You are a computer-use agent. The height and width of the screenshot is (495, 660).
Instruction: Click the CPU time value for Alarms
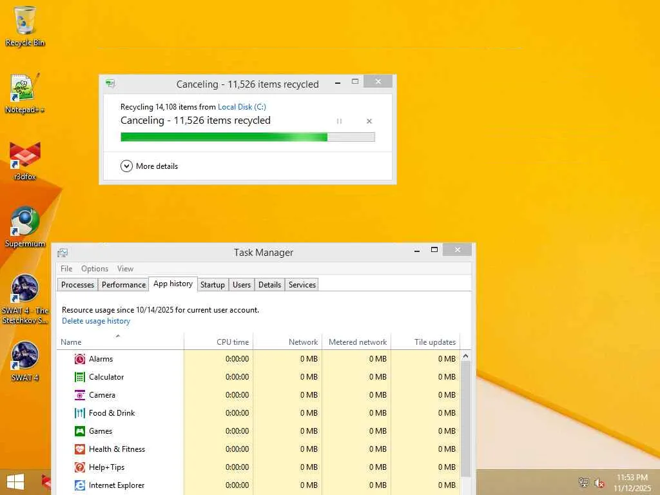pos(237,359)
